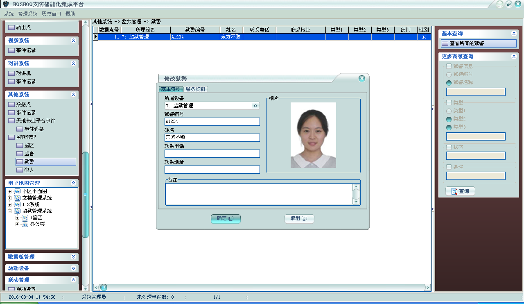Switch to the 警务资料 tab

click(195, 89)
